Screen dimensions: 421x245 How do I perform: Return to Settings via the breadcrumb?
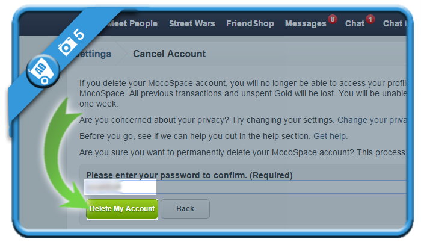coord(93,54)
